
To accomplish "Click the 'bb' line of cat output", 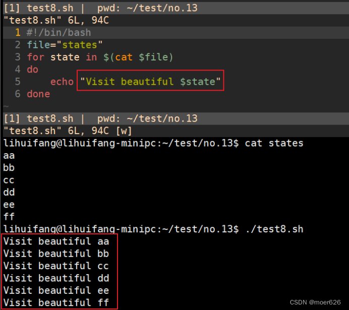I will (x=9, y=167).
